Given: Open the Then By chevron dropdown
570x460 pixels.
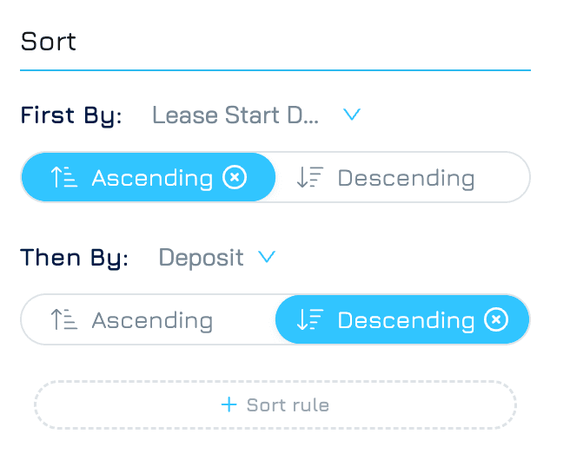Looking at the screenshot, I should point(267,257).
